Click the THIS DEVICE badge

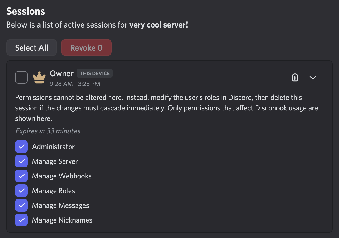95,73
